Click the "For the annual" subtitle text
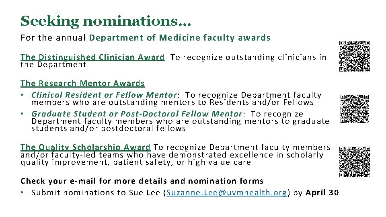 (53, 38)
